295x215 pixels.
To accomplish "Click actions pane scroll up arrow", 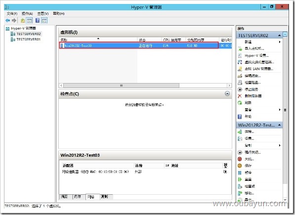I will (285, 34).
